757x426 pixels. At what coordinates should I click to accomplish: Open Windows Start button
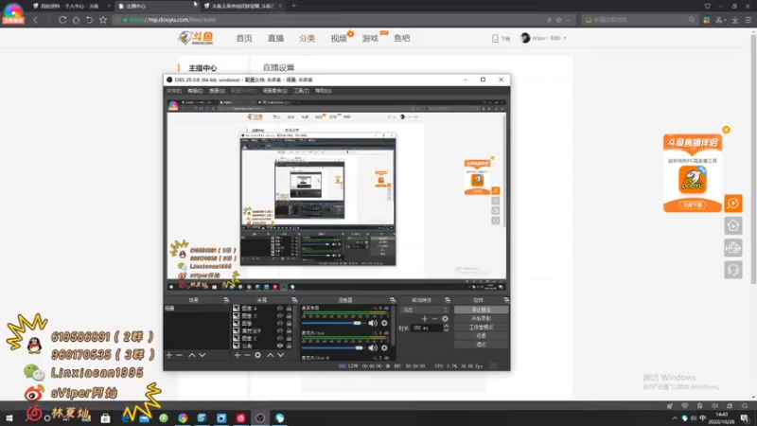(x=9, y=418)
